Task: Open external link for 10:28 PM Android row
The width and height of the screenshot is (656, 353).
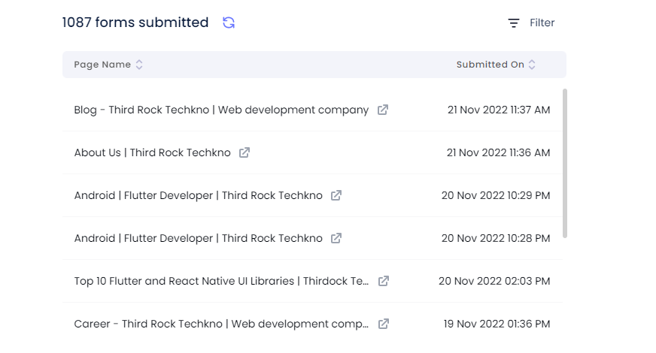Action: (336, 238)
